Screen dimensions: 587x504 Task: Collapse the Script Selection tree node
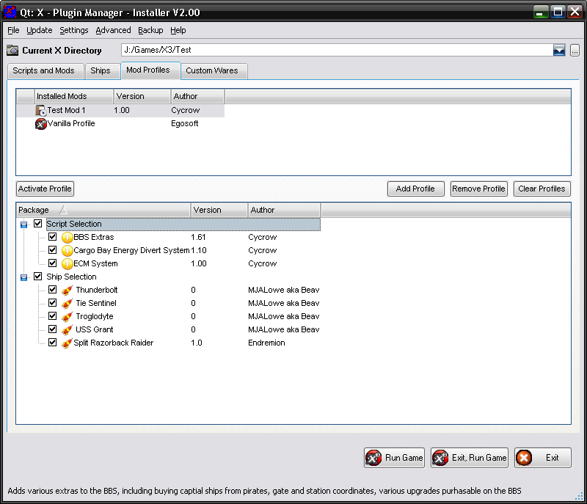(24, 224)
